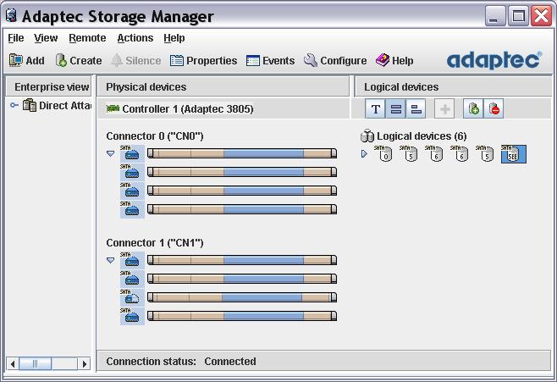This screenshot has height=382, width=557.
Task: Click the Logical devices panel header
Action: tap(453, 86)
